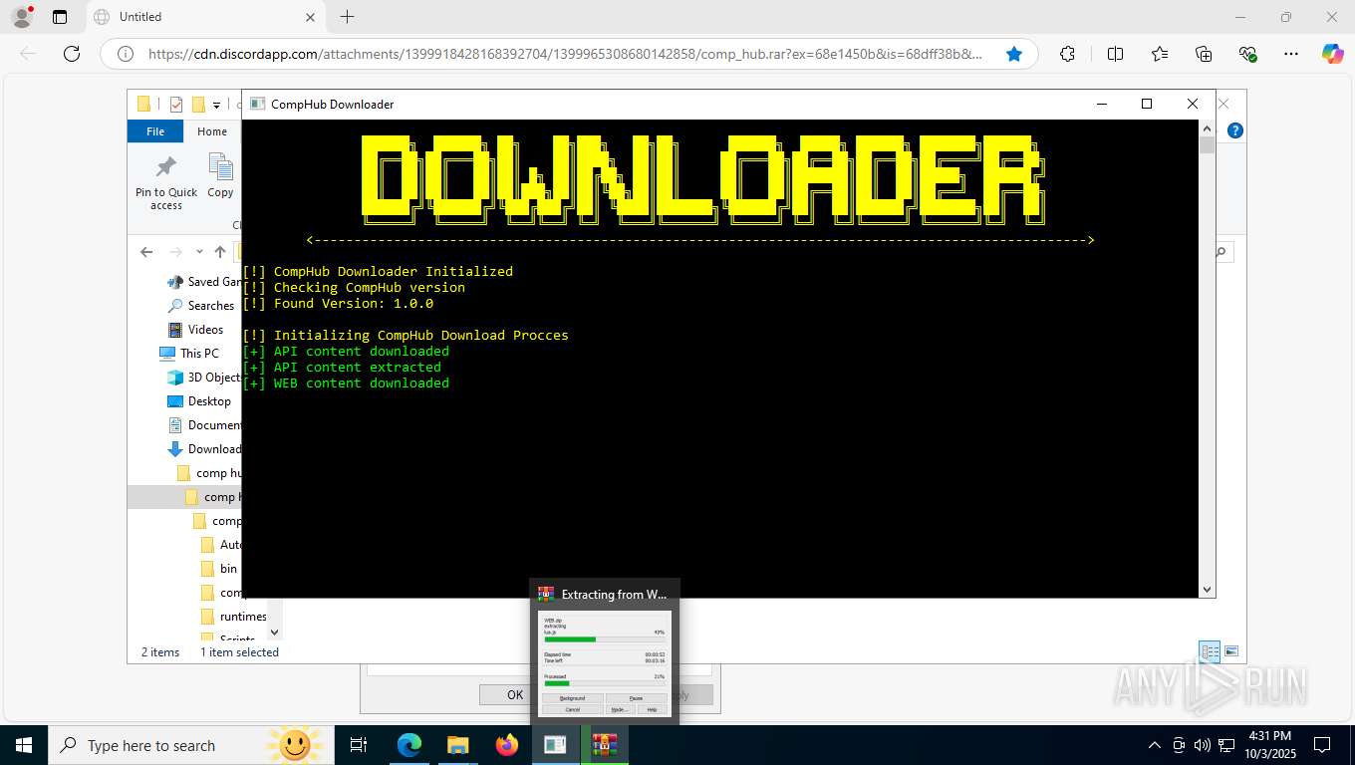Viewport: 1355px width, 765px height.
Task: Switch Explorer to large icons view
Action: pos(1231,651)
